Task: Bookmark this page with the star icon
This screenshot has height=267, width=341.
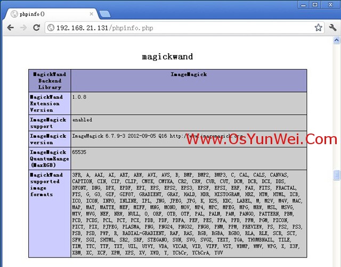Action: [318, 27]
